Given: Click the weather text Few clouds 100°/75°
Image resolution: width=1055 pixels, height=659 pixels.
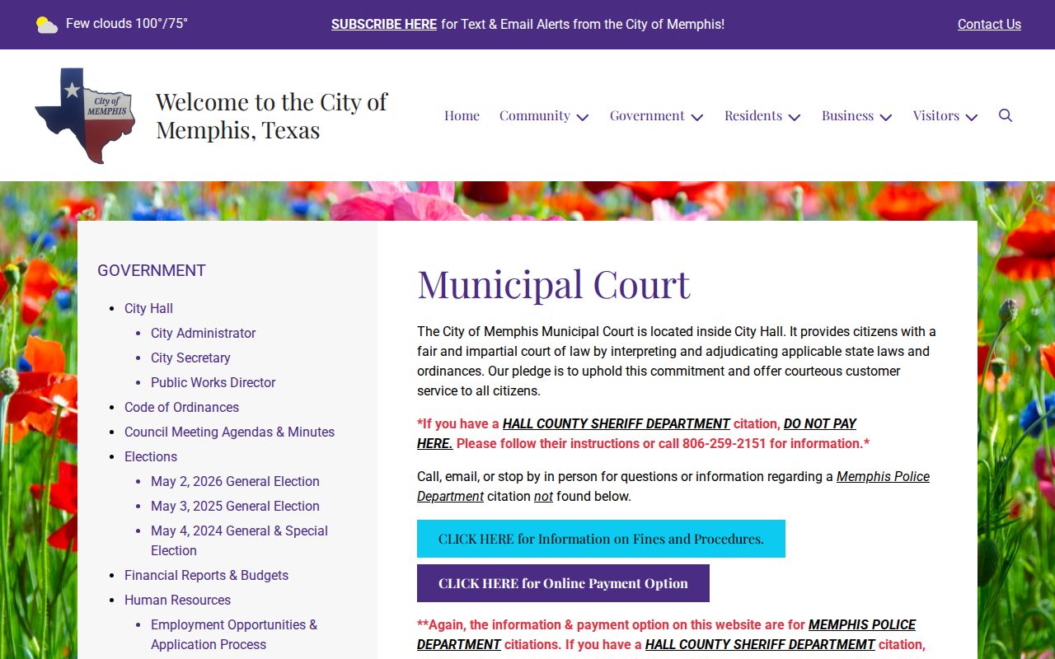Looking at the screenshot, I should click(x=127, y=23).
